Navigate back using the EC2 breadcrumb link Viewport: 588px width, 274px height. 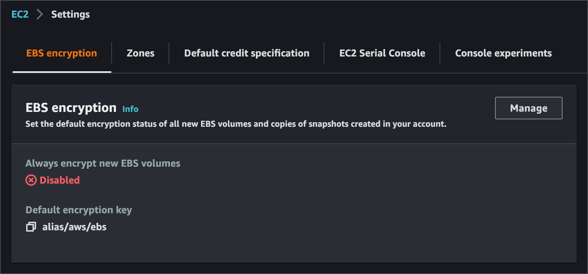pos(20,14)
